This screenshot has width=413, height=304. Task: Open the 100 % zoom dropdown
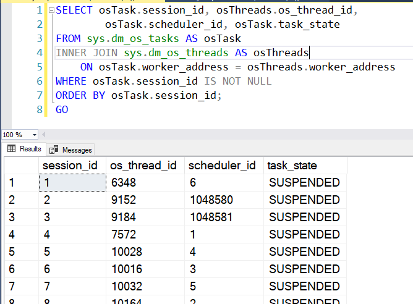click(x=34, y=135)
